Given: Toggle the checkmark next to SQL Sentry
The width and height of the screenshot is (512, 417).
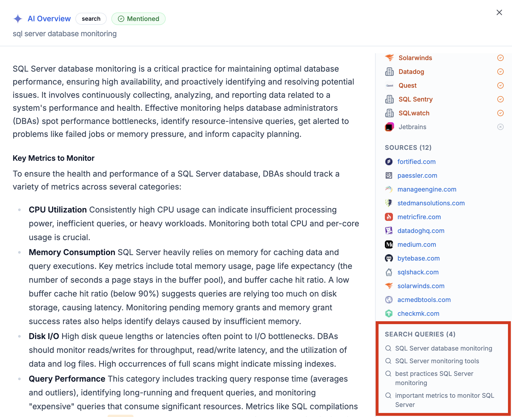Looking at the screenshot, I should (500, 99).
